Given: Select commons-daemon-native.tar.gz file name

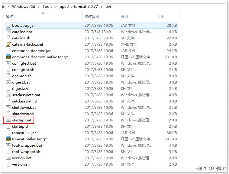Looking at the screenshot, I should pos(40,57).
